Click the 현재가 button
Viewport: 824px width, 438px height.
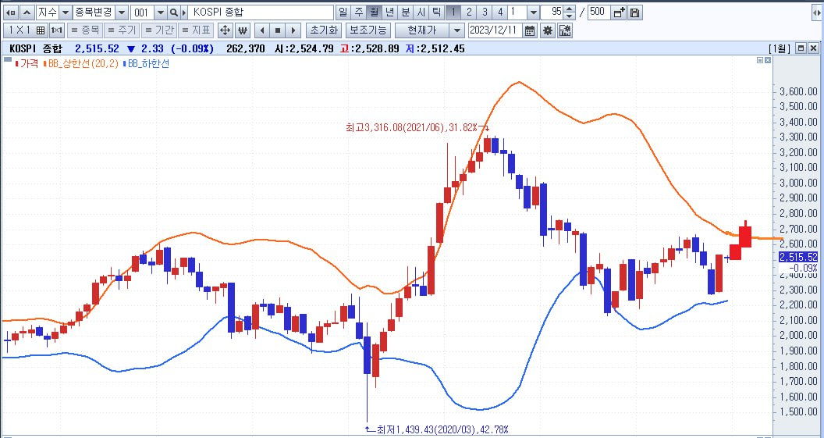click(x=423, y=30)
